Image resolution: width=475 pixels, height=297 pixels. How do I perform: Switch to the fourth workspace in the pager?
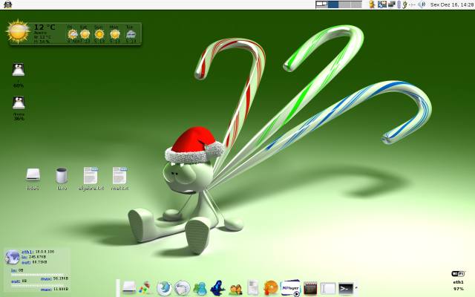pyautogui.click(x=356, y=4)
